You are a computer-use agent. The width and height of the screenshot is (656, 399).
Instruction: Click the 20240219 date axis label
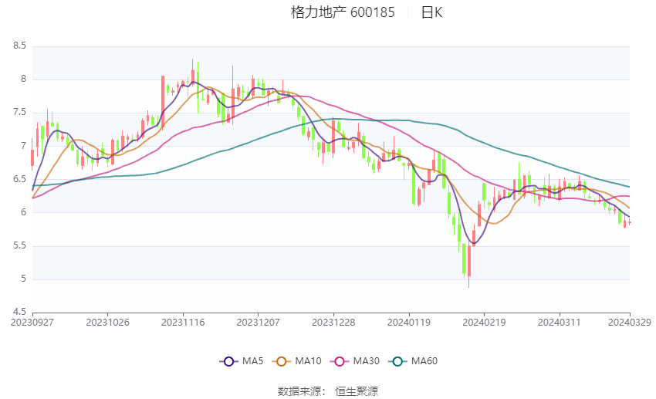coord(484,323)
